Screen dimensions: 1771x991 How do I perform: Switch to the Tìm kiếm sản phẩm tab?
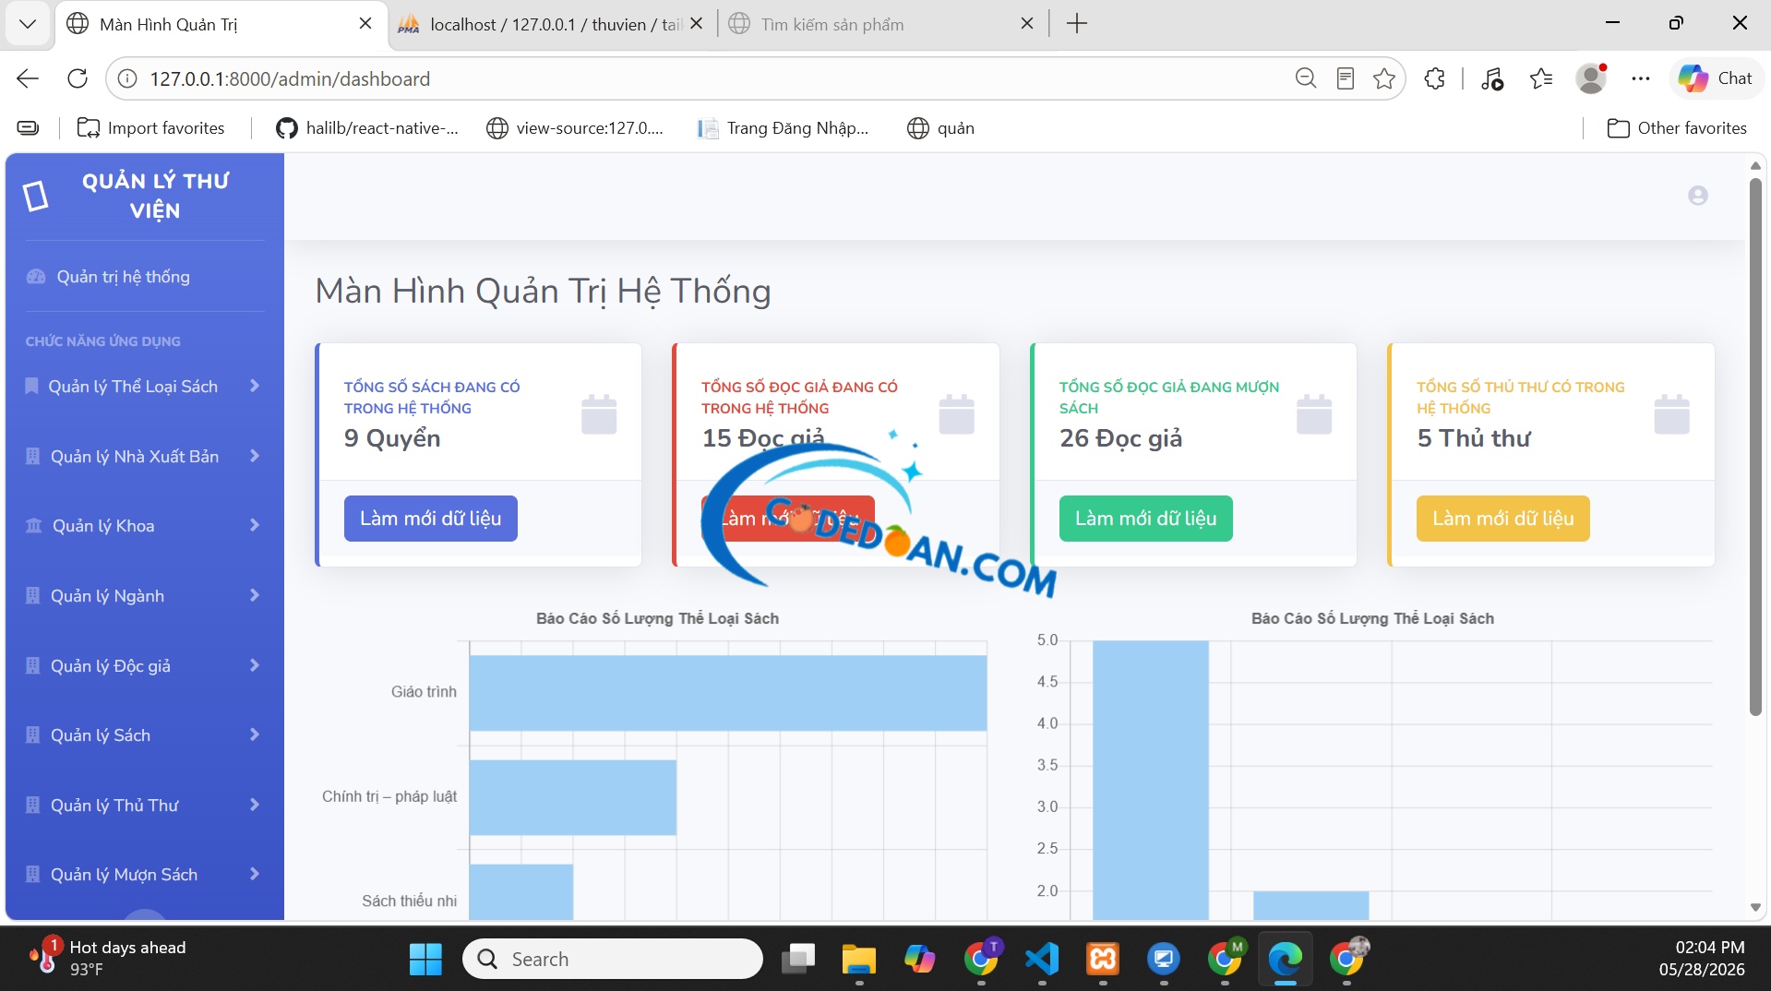881,24
